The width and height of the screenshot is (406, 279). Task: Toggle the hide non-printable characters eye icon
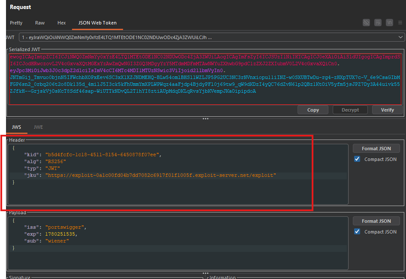[x=366, y=23]
